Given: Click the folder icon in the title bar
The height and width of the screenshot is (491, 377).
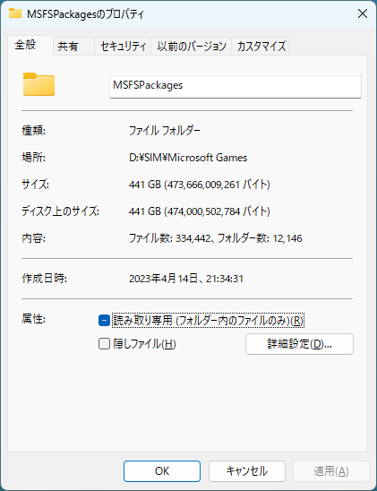Looking at the screenshot, I should (15, 13).
